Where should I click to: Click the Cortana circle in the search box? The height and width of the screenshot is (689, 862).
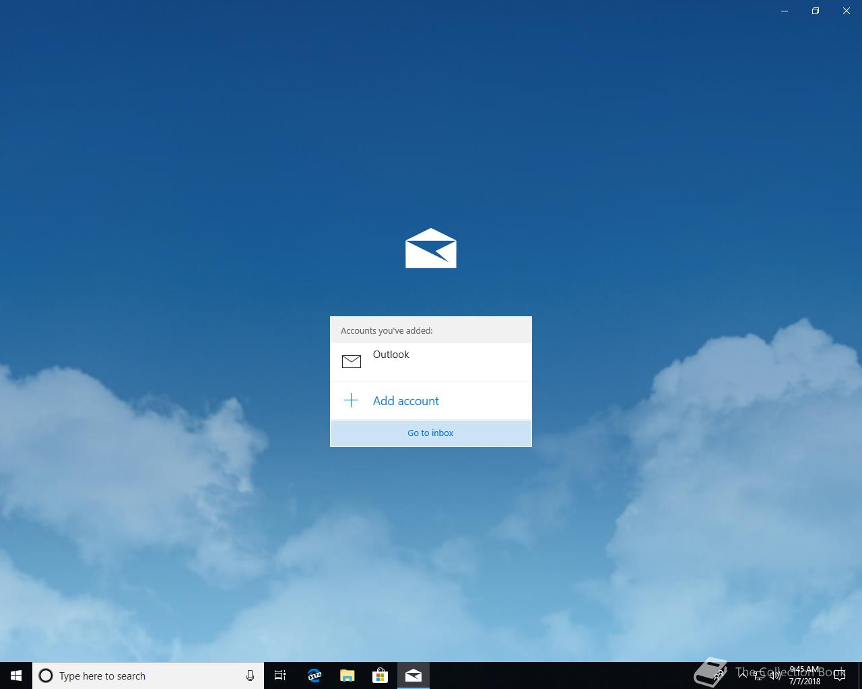[46, 676]
